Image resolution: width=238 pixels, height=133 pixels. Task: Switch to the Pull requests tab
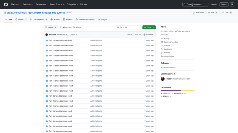pyautogui.click(x=39, y=20)
